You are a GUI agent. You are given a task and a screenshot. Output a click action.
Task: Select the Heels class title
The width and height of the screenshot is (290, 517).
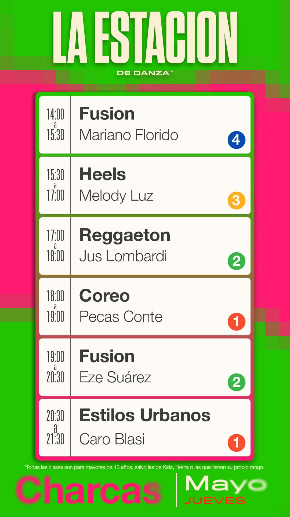point(103,174)
